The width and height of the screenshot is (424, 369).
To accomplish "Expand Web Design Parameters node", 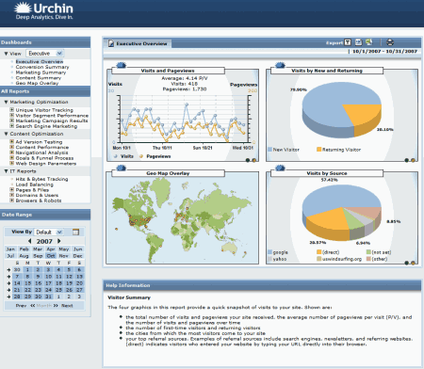I will pos(11,163).
